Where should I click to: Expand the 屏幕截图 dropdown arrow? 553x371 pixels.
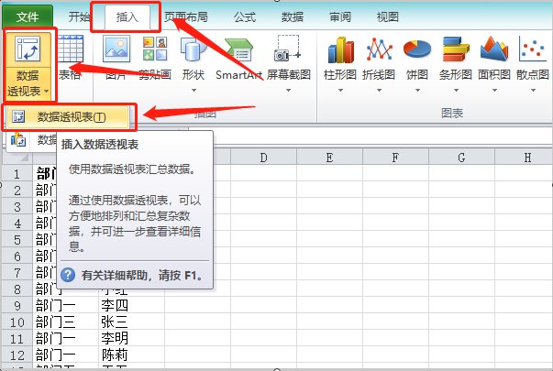click(x=289, y=90)
